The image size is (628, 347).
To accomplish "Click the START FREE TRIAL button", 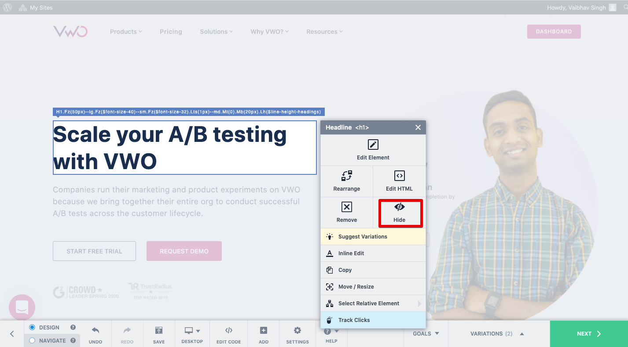I will [x=94, y=251].
